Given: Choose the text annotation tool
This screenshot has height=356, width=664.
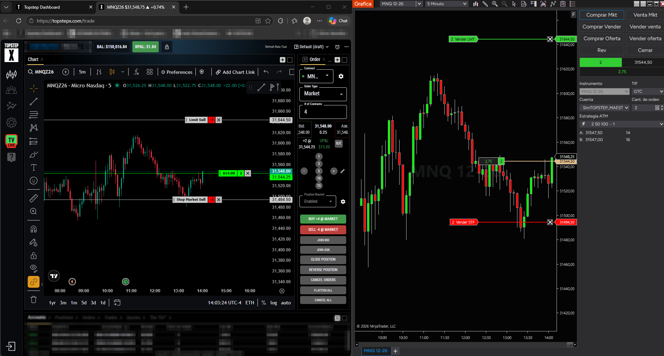Looking at the screenshot, I should [x=34, y=168].
